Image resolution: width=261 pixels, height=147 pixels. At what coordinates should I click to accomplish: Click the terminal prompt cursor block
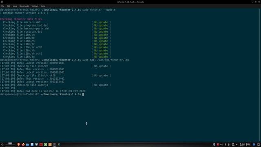tap(83, 94)
